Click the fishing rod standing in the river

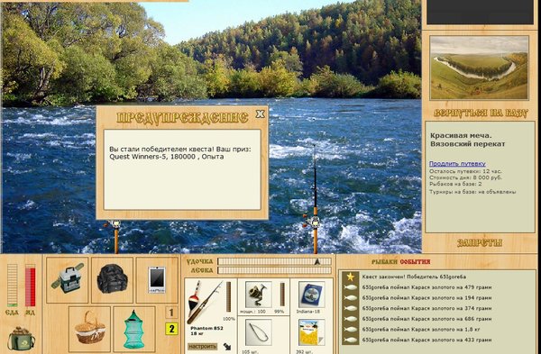click(x=315, y=200)
